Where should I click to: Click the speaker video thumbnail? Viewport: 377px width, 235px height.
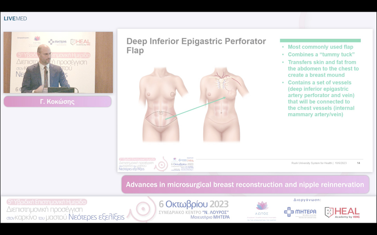pos(58,62)
